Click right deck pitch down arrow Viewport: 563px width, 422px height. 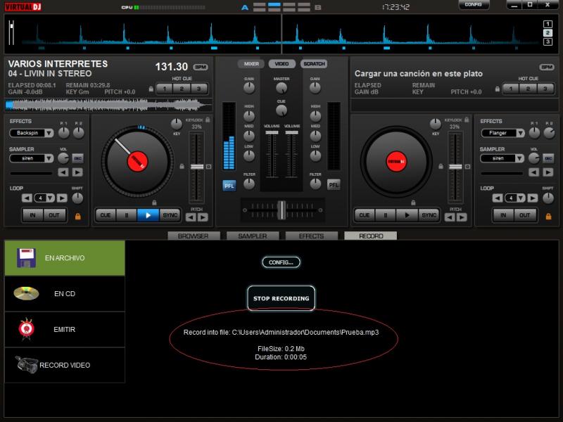tap(450, 217)
